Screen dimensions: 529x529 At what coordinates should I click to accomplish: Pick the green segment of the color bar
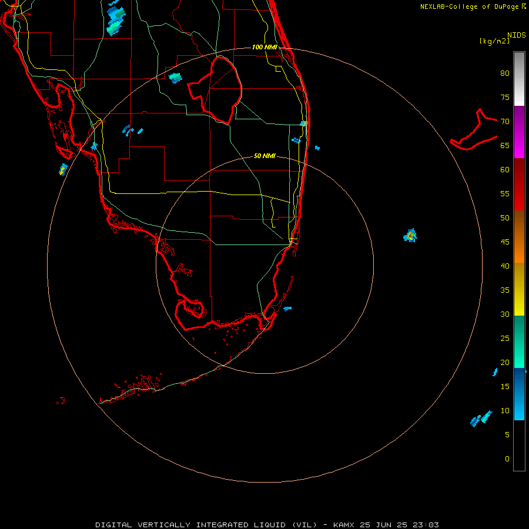pos(519,341)
